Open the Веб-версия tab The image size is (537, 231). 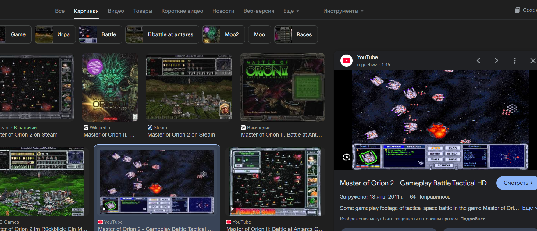tap(259, 11)
